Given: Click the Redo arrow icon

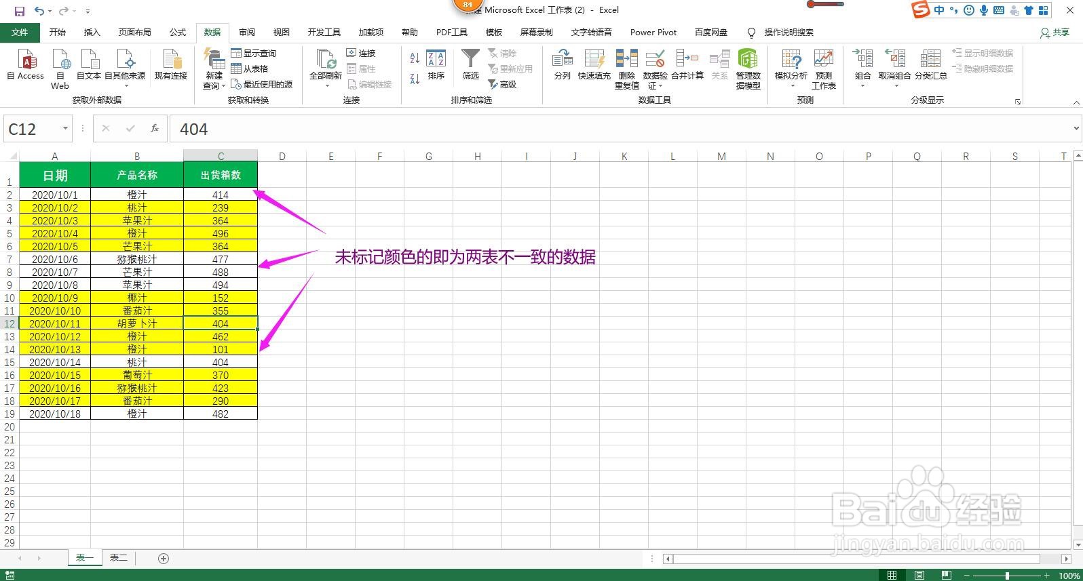Looking at the screenshot, I should [63, 11].
